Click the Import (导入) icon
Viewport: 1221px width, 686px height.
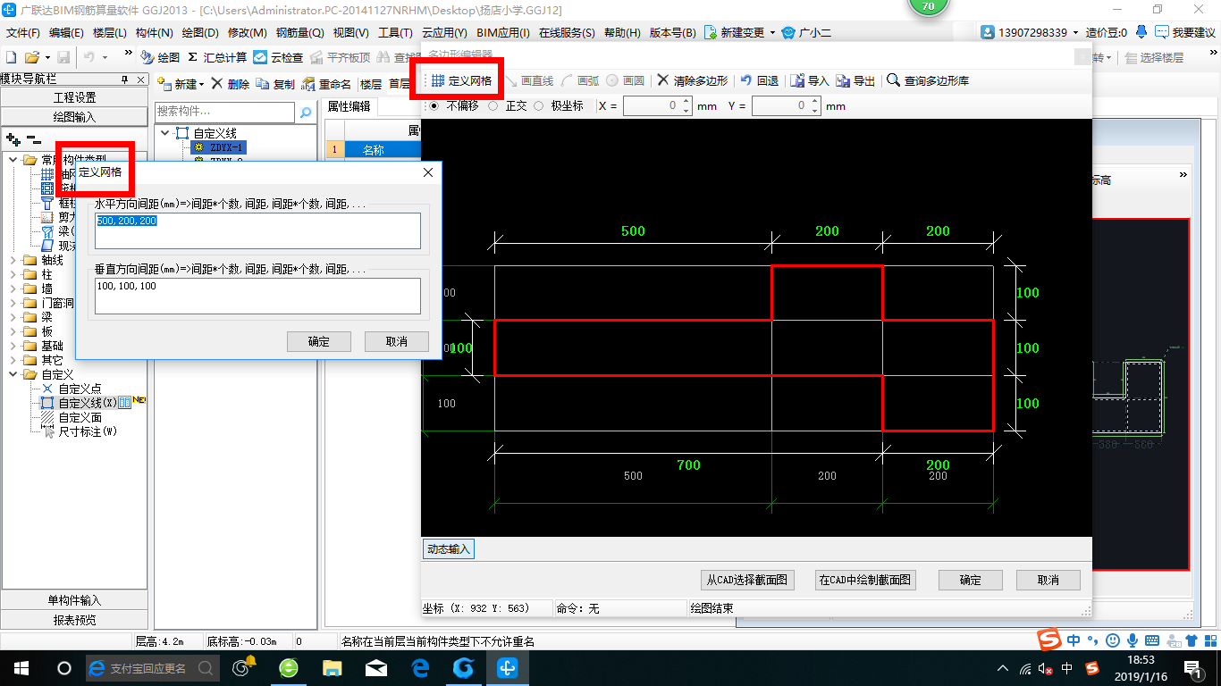(797, 80)
